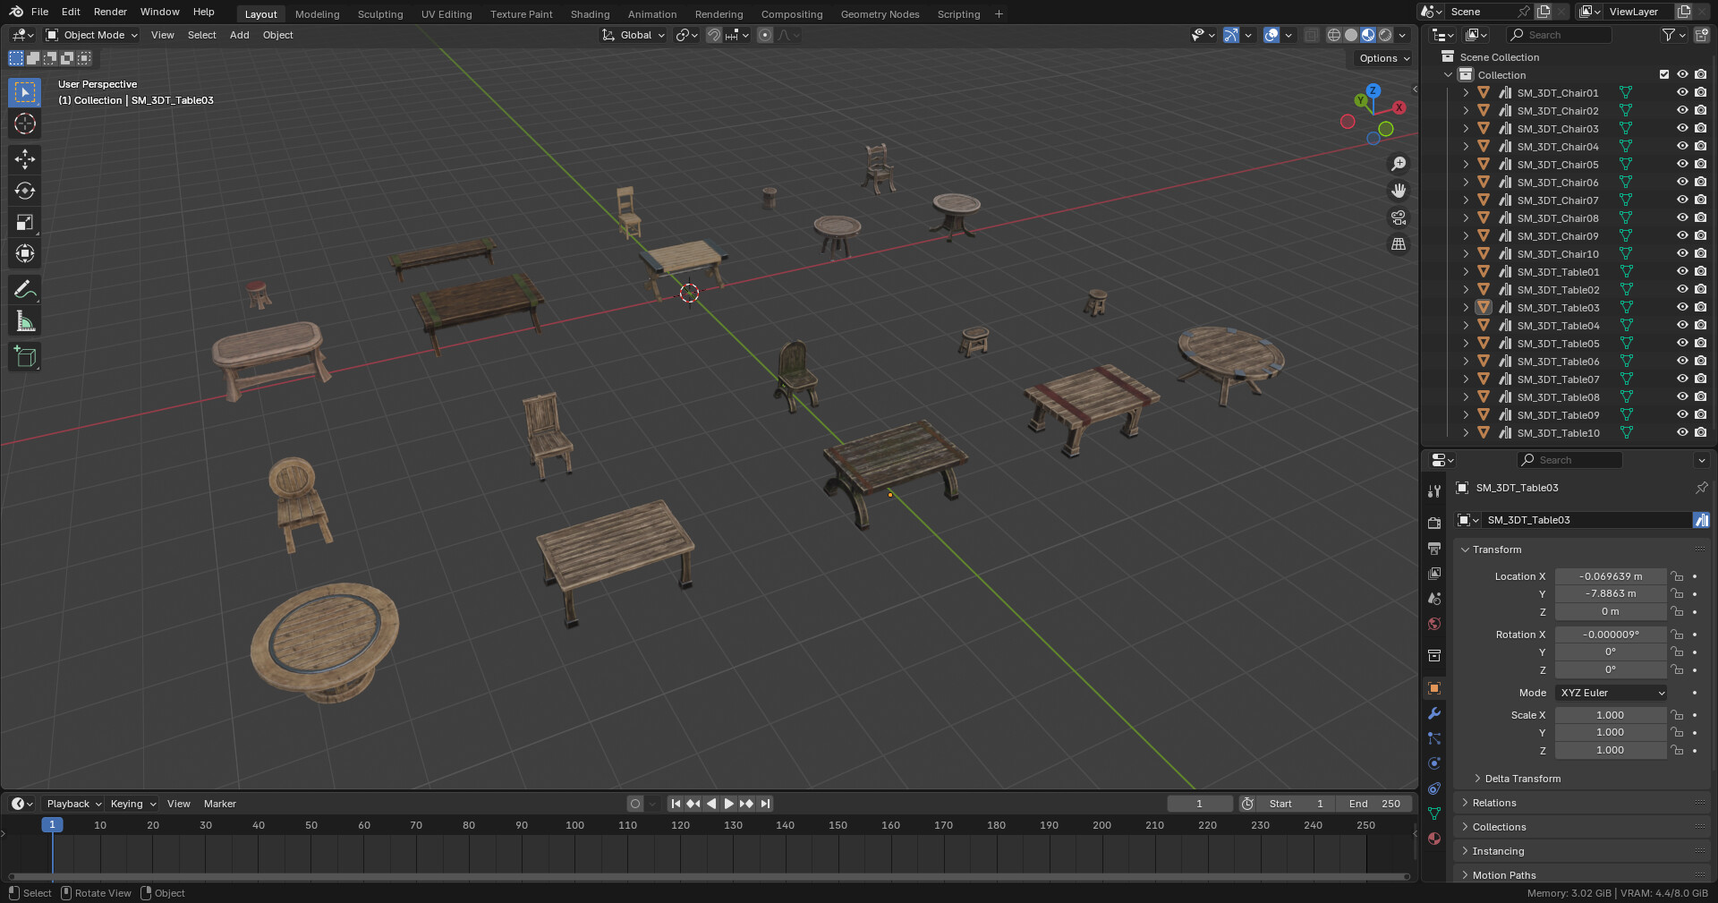Adjust the Scale X value slider
The height and width of the screenshot is (903, 1718).
[1611, 715]
